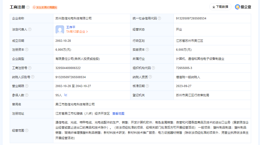This screenshot has width=260, height=145.
Task: Click help icon beside 参保人数
Action: (x=27, y=95)
